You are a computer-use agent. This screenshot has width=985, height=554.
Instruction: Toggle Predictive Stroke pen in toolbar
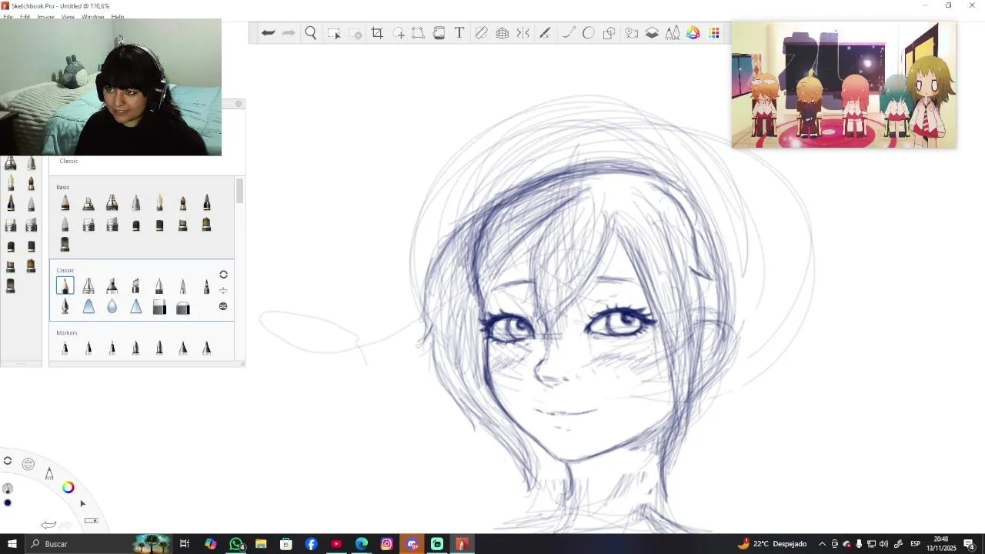[x=545, y=33]
